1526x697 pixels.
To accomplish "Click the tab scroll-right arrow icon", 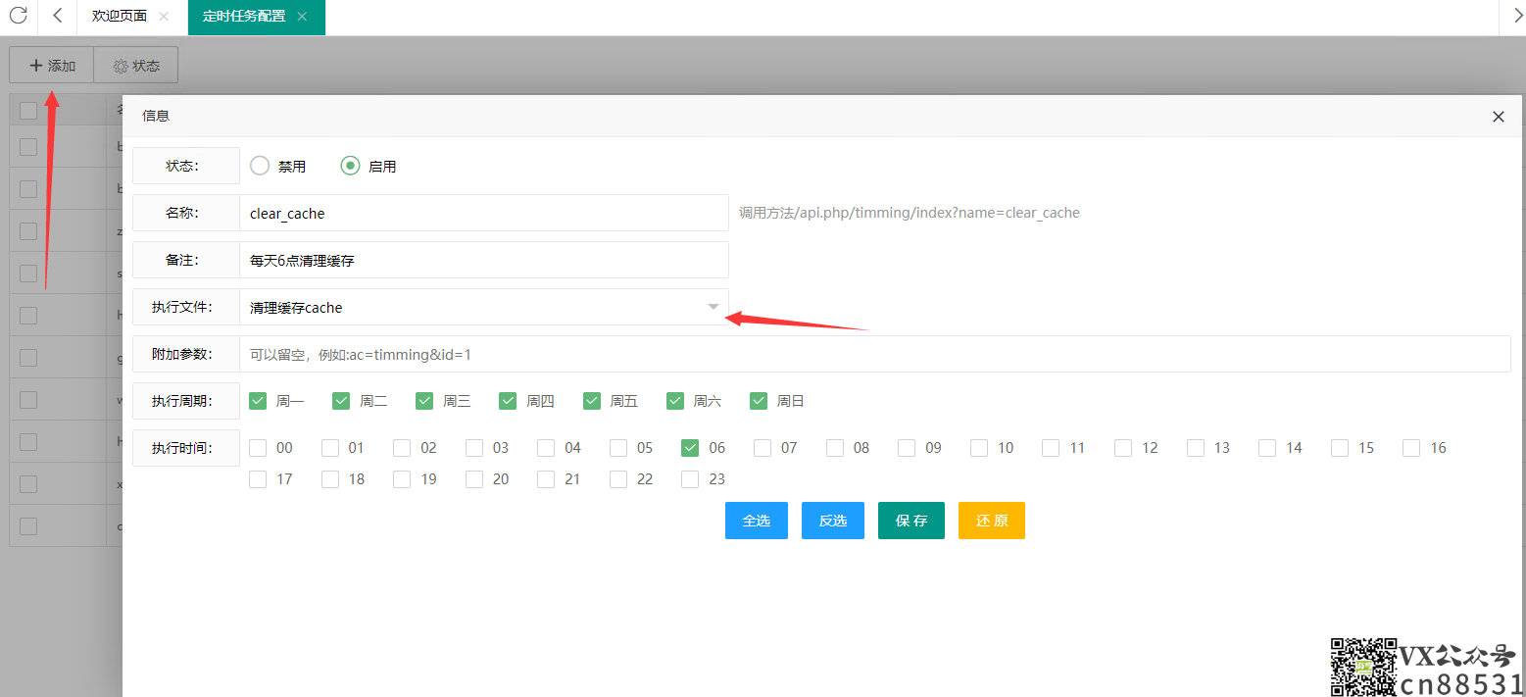I will [1512, 16].
